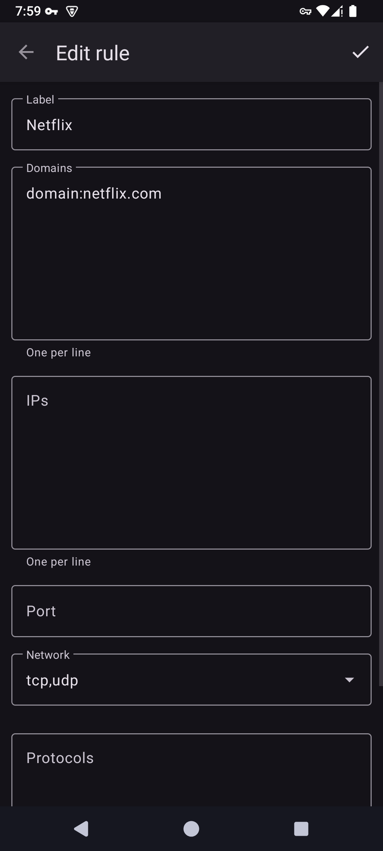Tap the back arrow beside Edit rule

coord(26,52)
